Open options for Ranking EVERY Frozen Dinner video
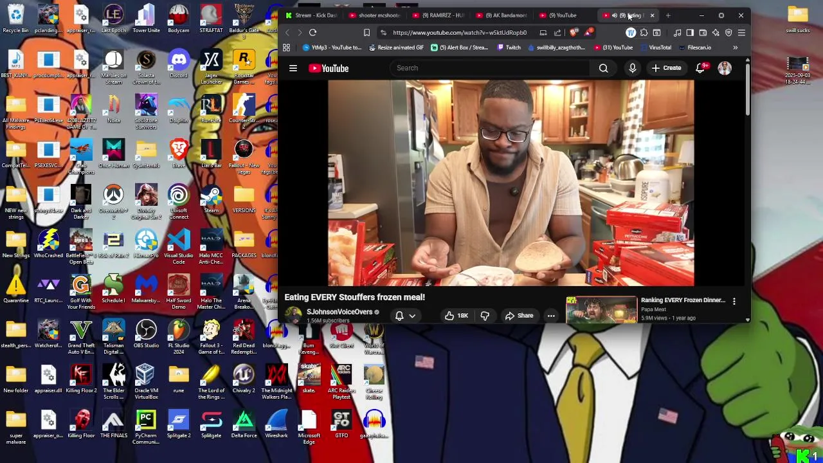The width and height of the screenshot is (823, 463). pos(734,301)
